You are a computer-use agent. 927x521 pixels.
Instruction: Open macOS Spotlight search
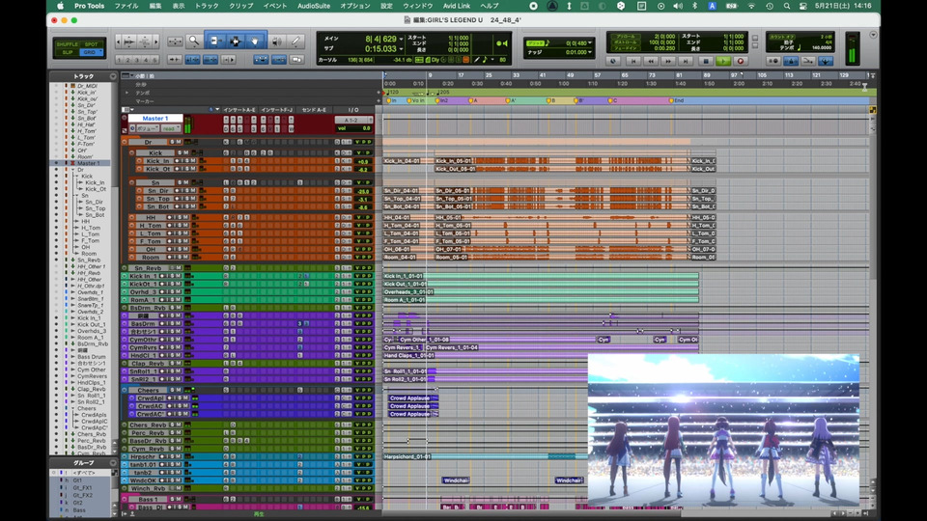pos(786,6)
